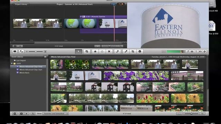Click the Event Library header sort button
The width and height of the screenshot is (221, 124).
[x=45, y=57]
